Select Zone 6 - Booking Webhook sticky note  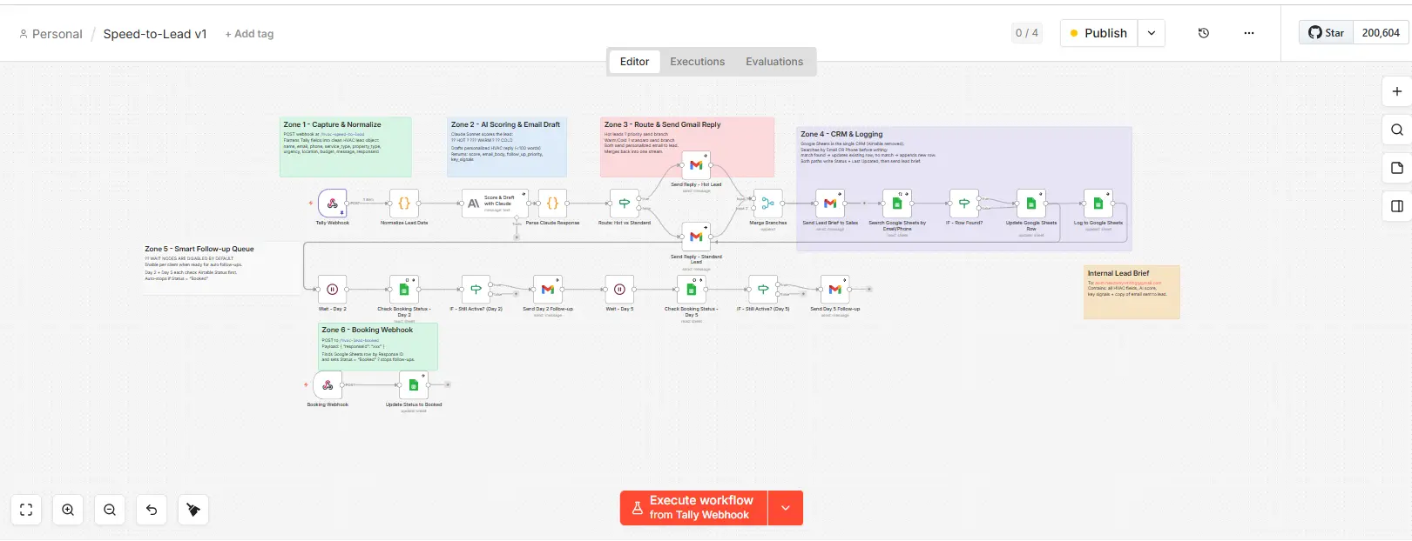pyautogui.click(x=378, y=346)
